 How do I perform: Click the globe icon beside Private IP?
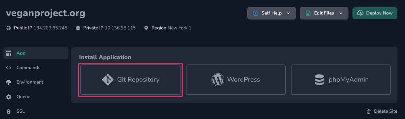tap(78, 28)
